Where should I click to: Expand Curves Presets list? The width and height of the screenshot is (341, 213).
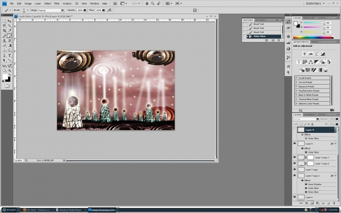(x=297, y=82)
